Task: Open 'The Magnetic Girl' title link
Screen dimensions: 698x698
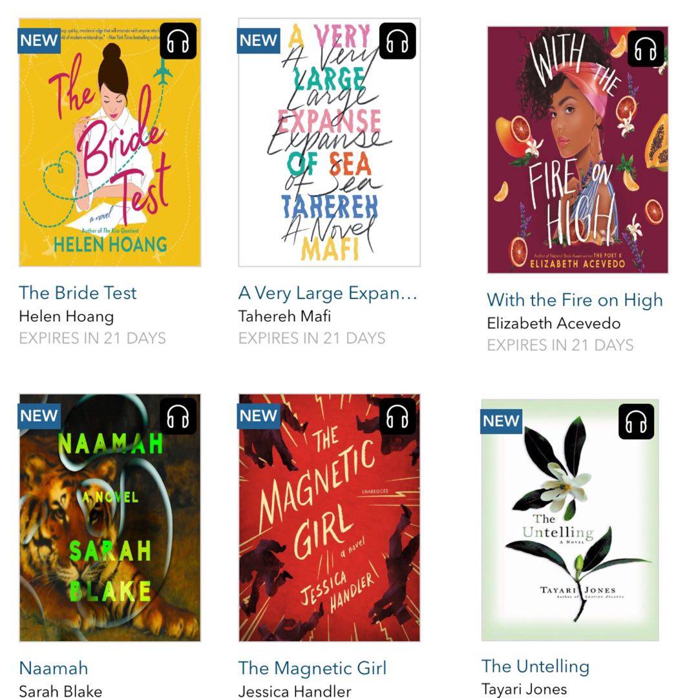Action: point(312,668)
